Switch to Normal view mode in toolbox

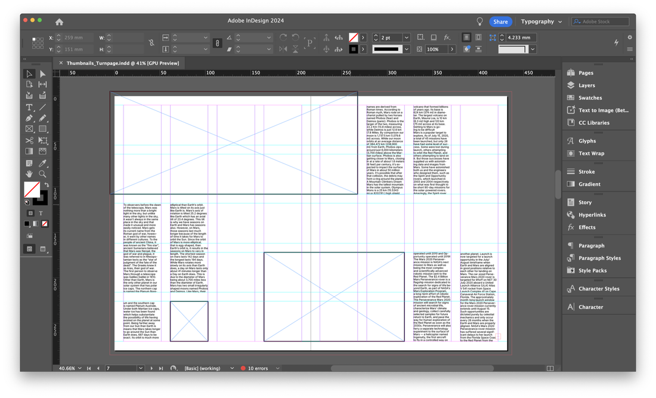coord(29,249)
